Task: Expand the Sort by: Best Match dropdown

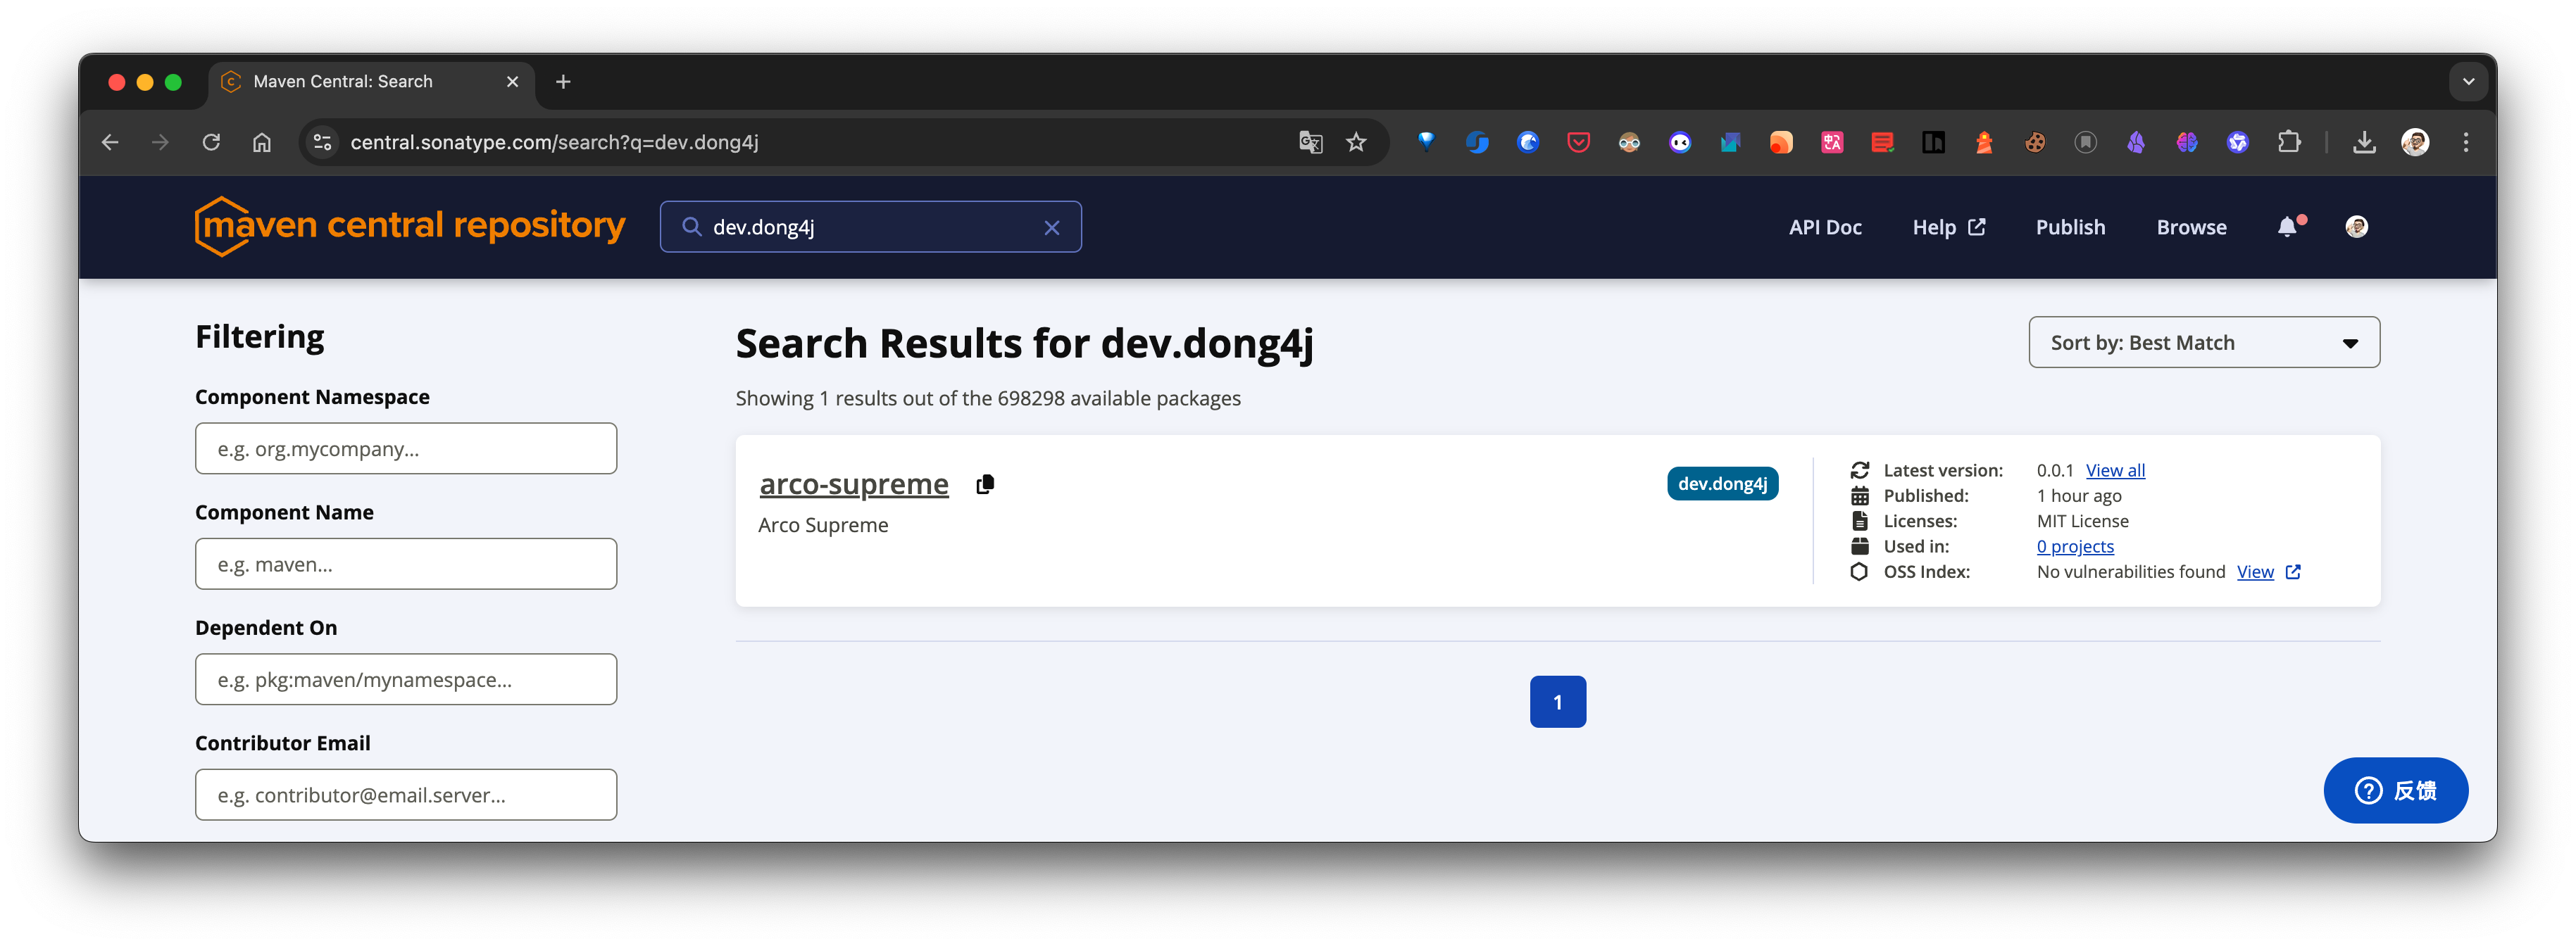Action: (x=2203, y=343)
